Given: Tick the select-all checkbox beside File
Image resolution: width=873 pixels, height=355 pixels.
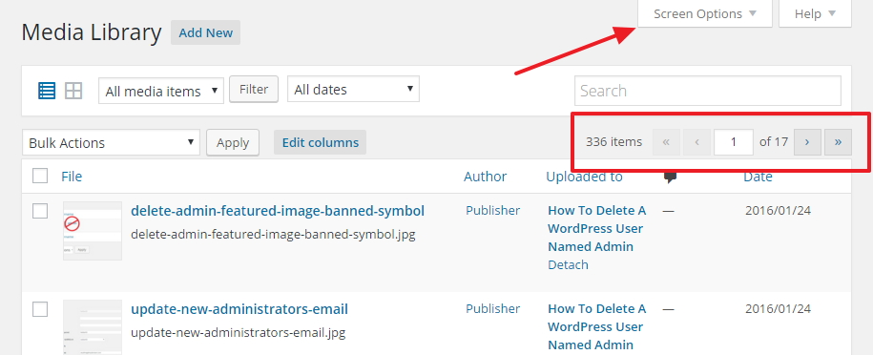Looking at the screenshot, I should (40, 177).
